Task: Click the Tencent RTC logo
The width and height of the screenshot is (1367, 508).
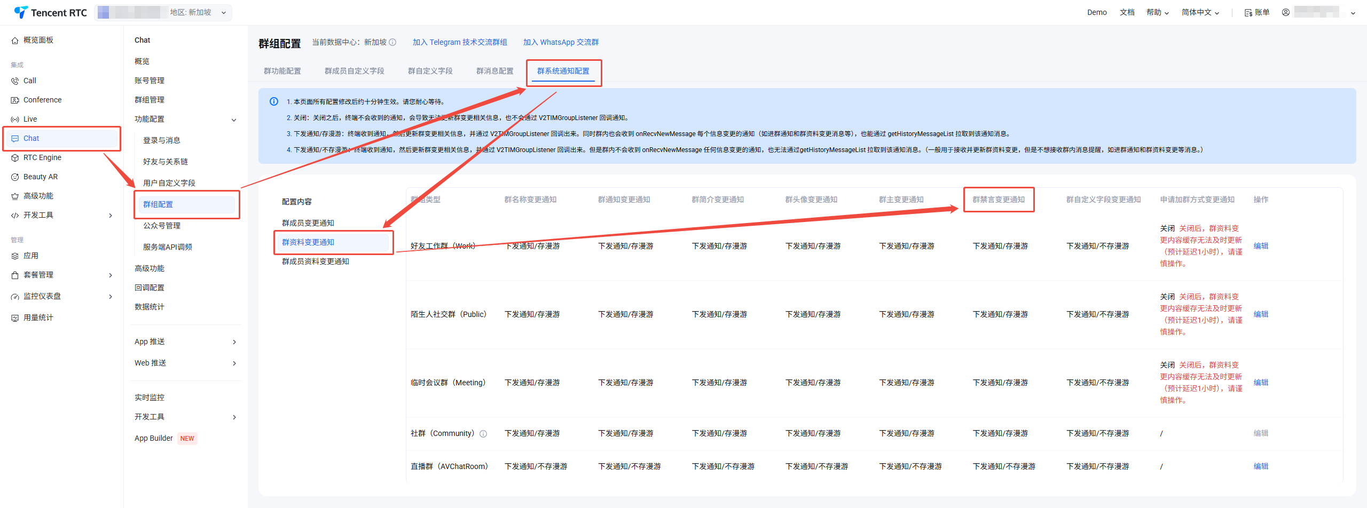Action: (50, 12)
